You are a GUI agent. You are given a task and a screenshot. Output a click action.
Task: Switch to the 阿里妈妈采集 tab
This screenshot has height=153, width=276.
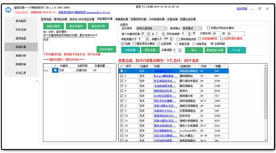pos(138,19)
